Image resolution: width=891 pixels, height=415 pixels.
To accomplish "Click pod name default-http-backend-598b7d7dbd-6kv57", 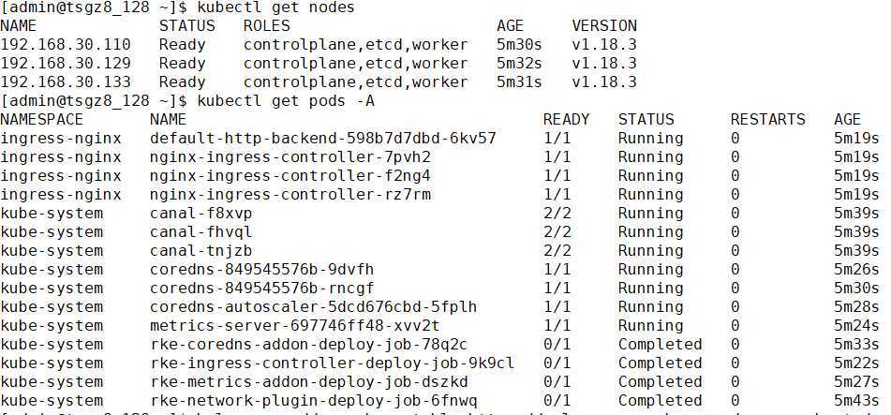I will (322, 138).
